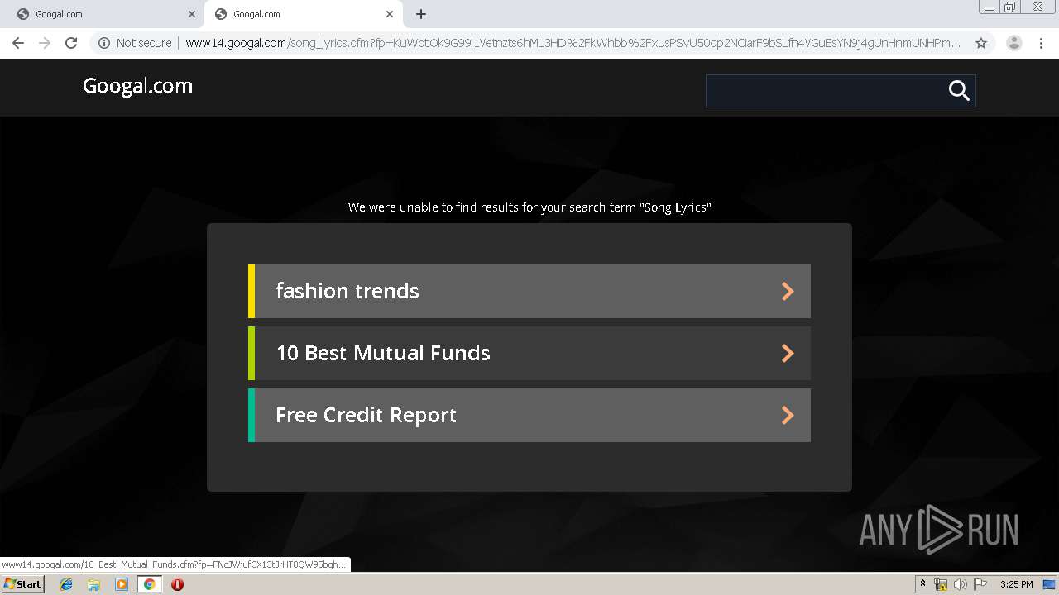The height and width of the screenshot is (595, 1059).
Task: Click the arrow chevron beside fashion trends
Action: tap(788, 291)
